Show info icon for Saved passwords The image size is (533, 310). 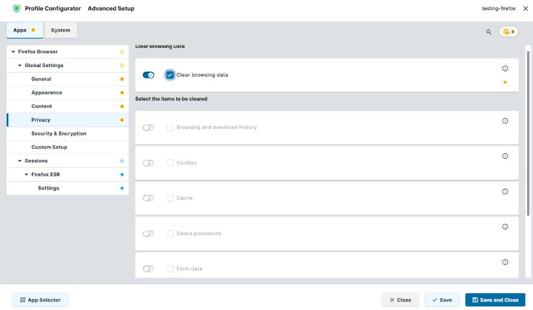pos(505,227)
